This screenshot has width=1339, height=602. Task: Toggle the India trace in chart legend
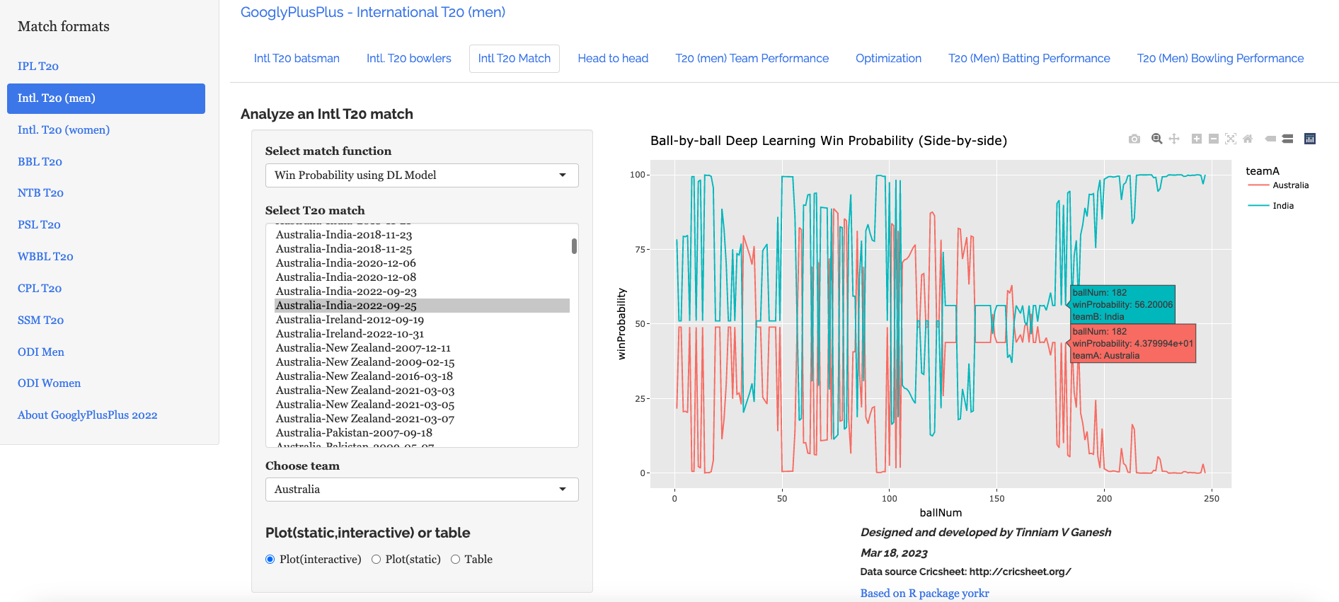point(1282,206)
